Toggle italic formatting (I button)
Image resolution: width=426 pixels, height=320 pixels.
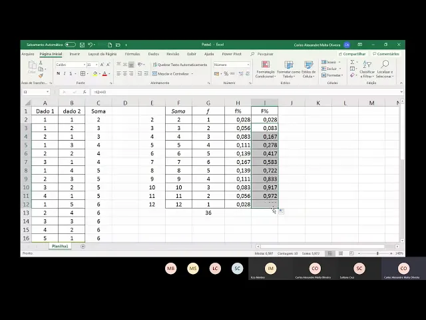click(x=65, y=73)
